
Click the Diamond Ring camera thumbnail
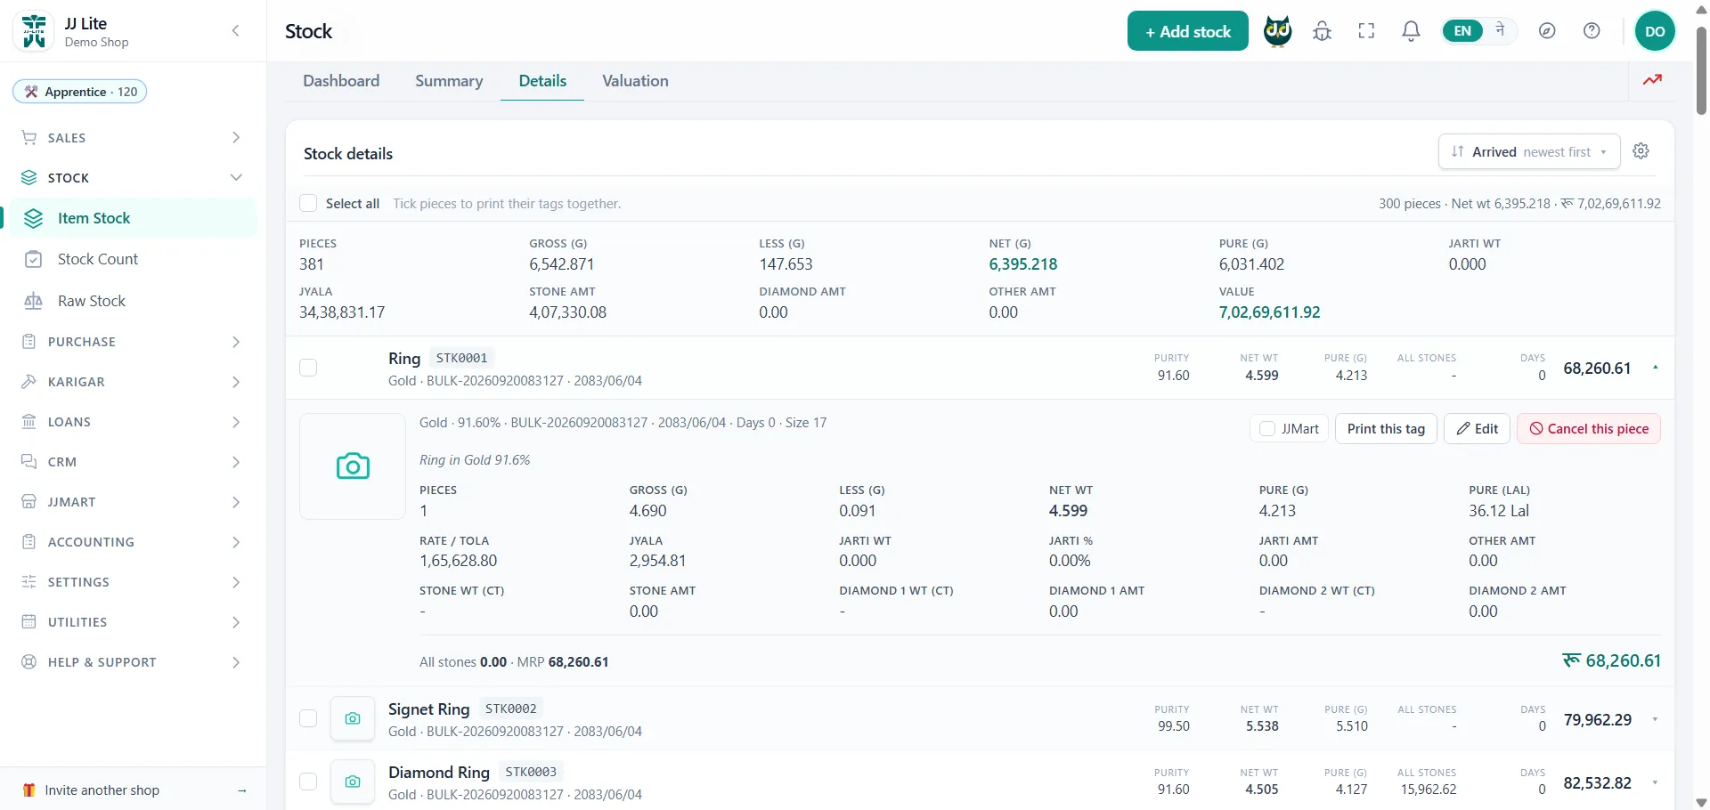(x=353, y=782)
